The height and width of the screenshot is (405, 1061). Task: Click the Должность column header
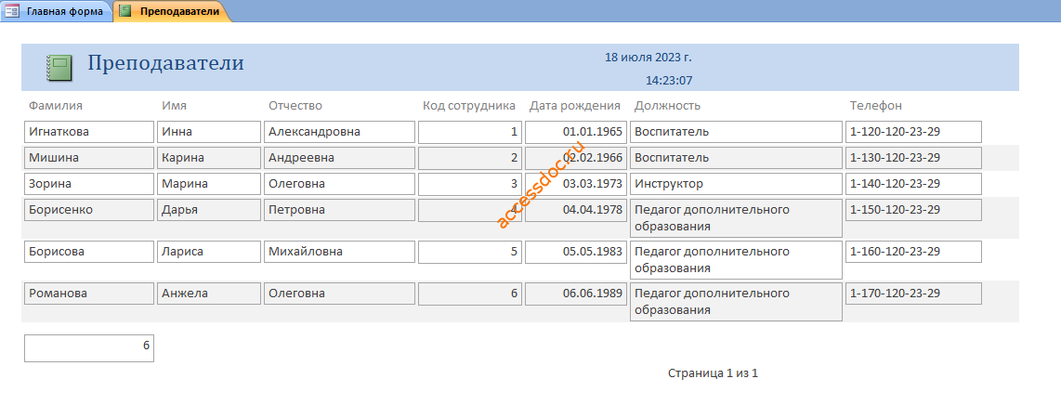click(667, 106)
